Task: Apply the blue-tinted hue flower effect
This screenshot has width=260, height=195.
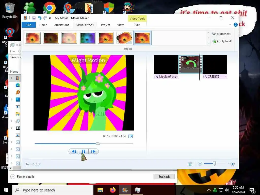Action: click(x=88, y=38)
